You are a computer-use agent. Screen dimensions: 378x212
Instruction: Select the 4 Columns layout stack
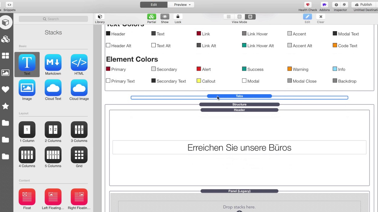(x=27, y=157)
